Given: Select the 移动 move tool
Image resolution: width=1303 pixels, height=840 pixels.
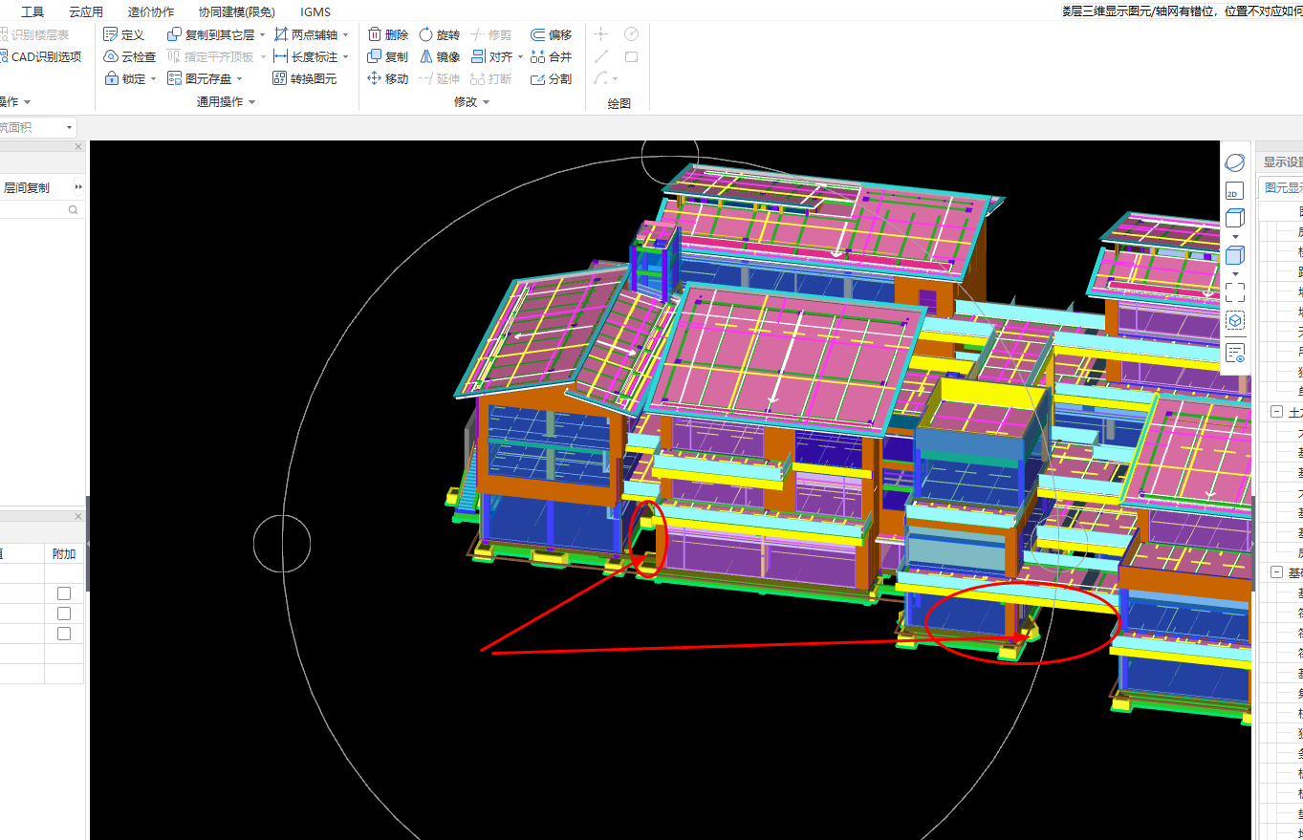Looking at the screenshot, I should point(388,78).
